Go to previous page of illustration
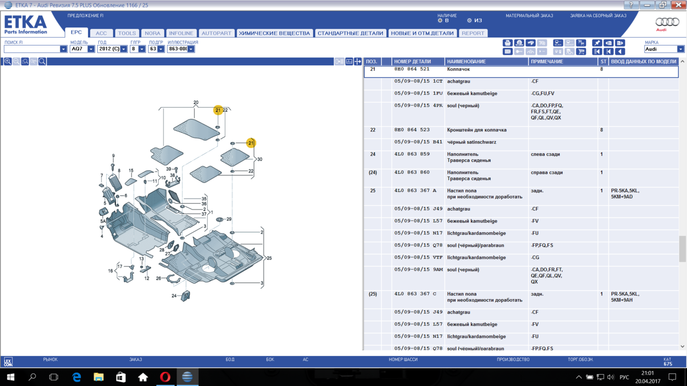This screenshot has height=386, width=687. pos(609,43)
